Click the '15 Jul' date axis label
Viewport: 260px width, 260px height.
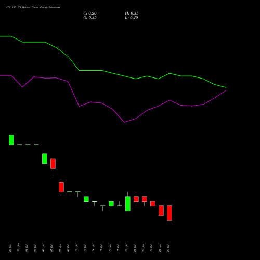(101, 248)
